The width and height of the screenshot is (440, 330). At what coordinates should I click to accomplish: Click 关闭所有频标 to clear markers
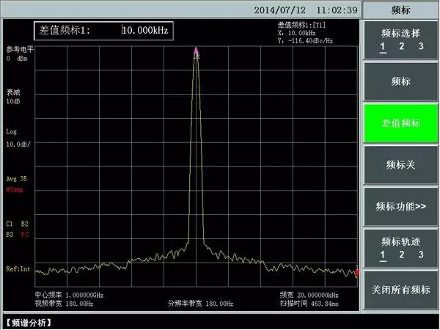coord(400,290)
